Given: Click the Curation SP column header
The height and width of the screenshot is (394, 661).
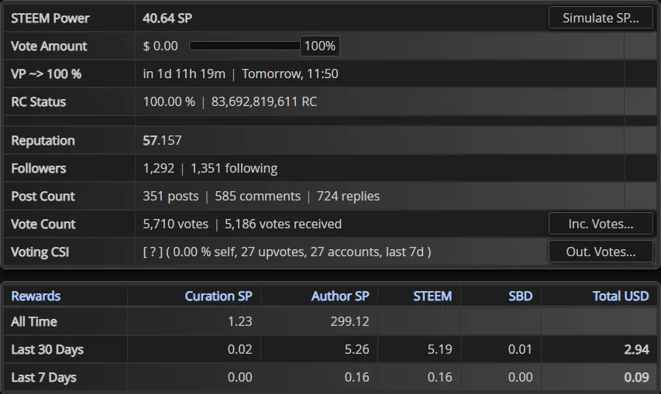Looking at the screenshot, I should 219,296.
